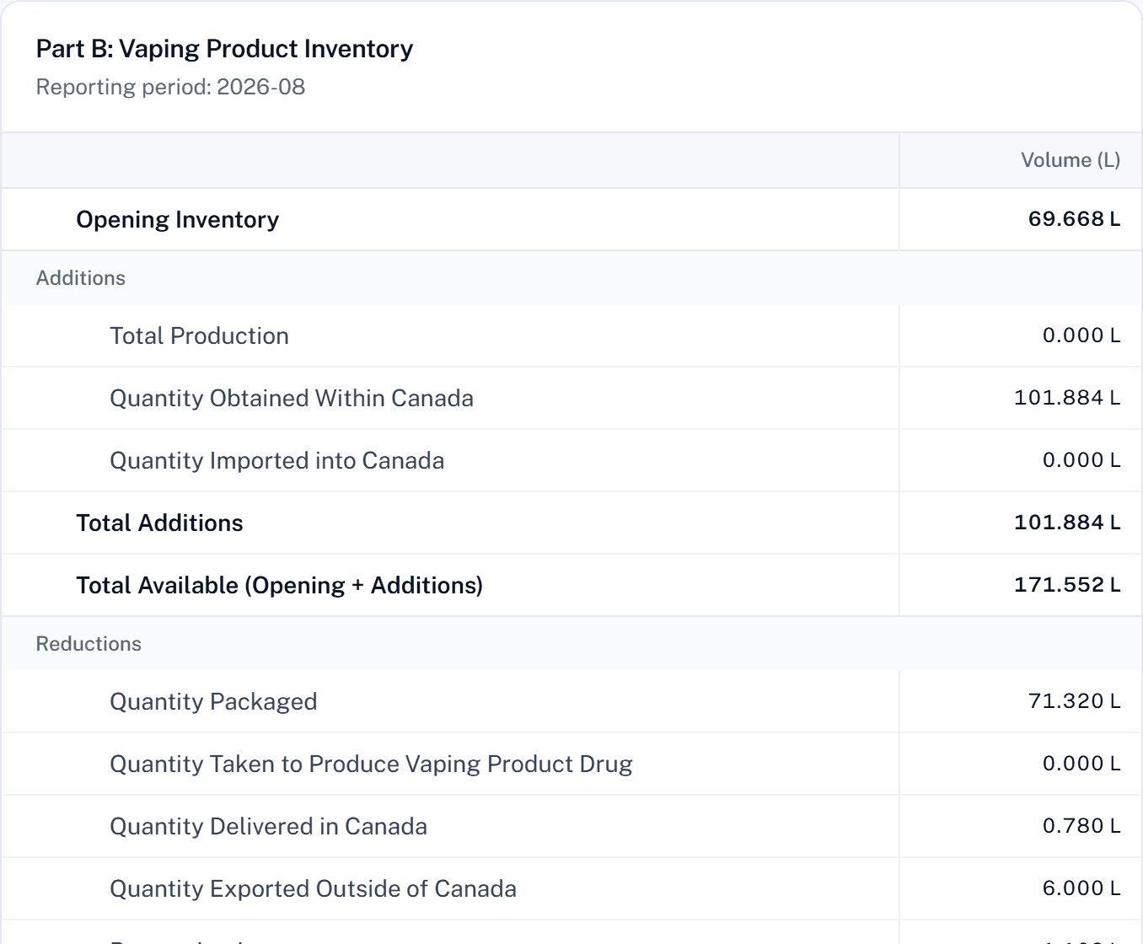Select the "Quantity Packaged" row label
The height and width of the screenshot is (944, 1143).
coord(214,701)
